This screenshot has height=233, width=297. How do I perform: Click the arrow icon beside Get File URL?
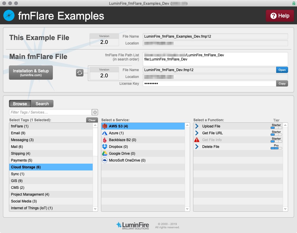pos(197,133)
